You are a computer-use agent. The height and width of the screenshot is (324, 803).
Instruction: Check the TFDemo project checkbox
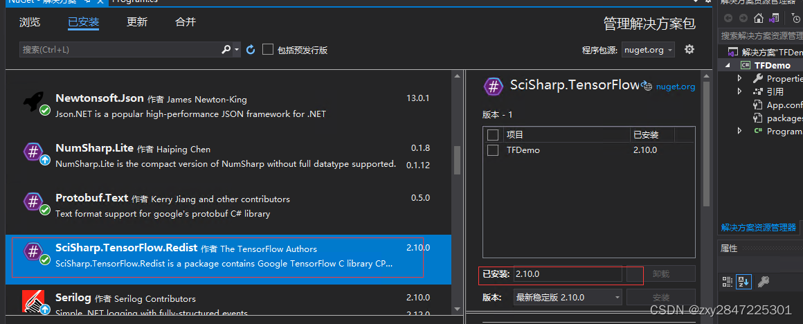point(493,150)
